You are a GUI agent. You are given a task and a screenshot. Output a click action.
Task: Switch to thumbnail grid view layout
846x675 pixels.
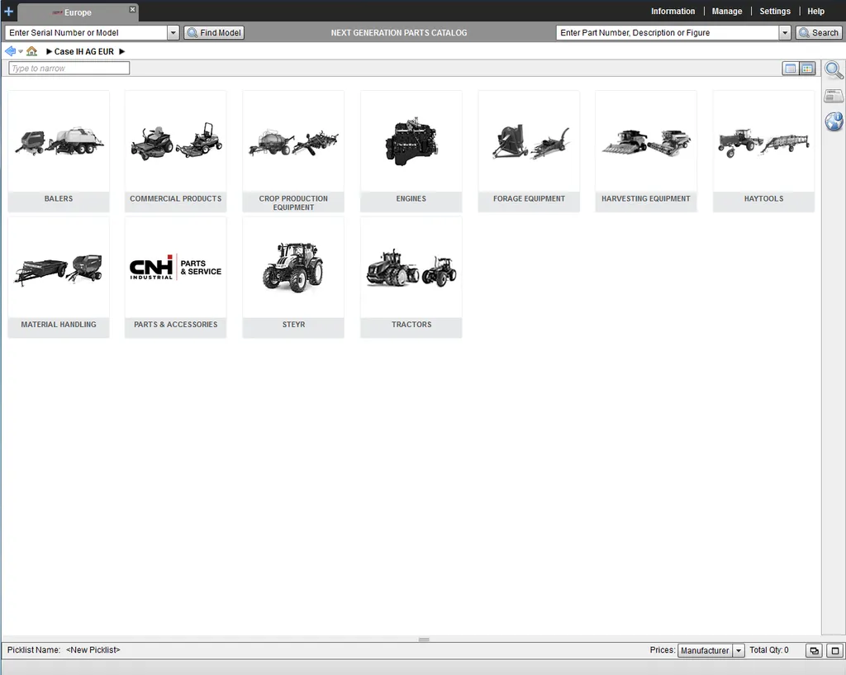807,69
